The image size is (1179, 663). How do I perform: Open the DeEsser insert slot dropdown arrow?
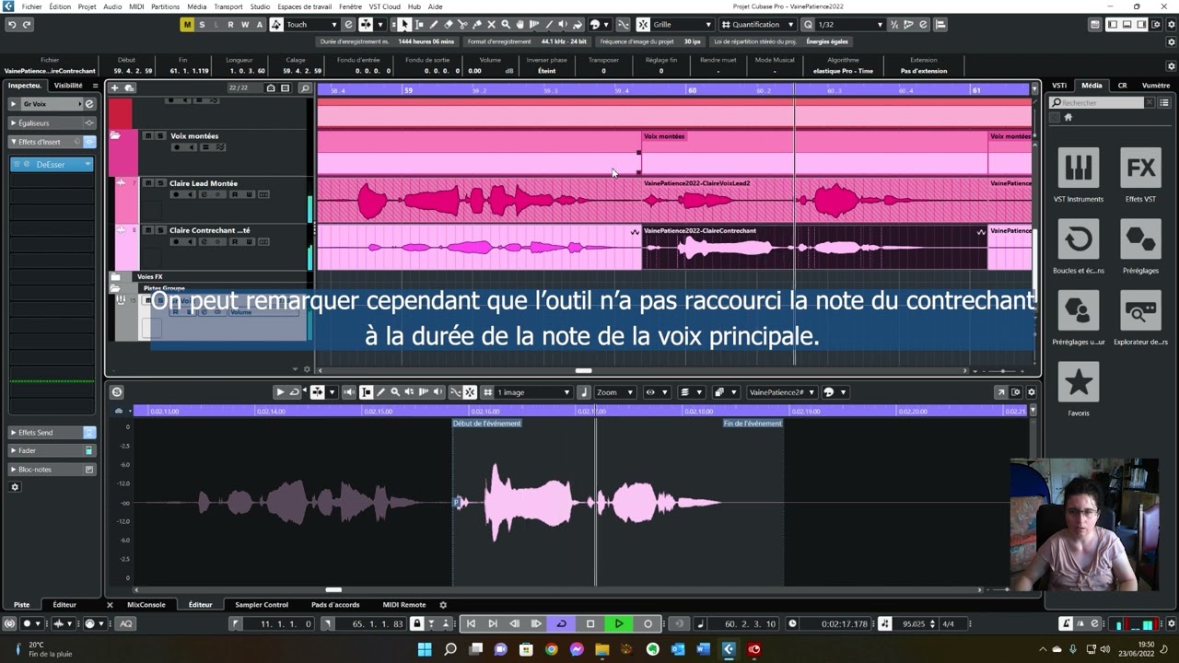(x=88, y=165)
